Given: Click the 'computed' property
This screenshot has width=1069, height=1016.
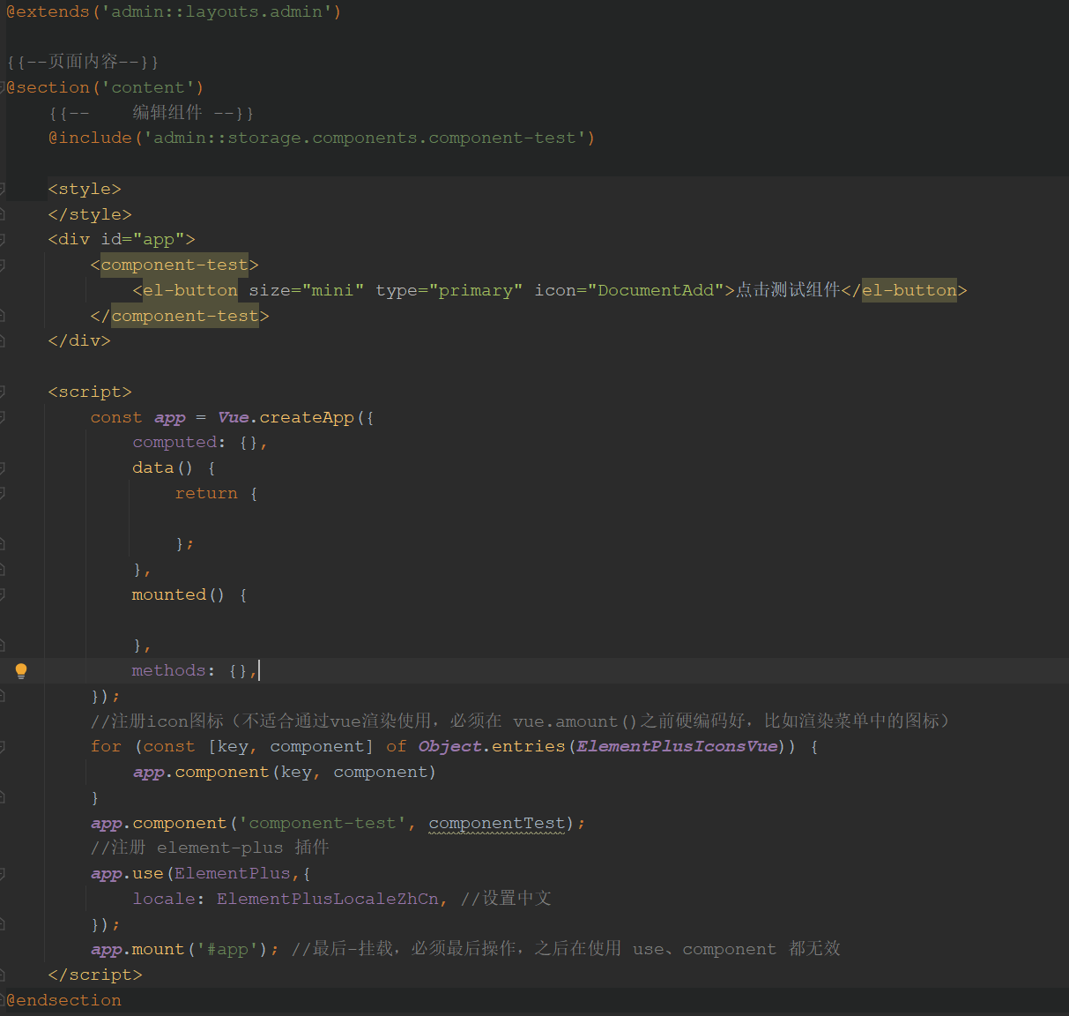Looking at the screenshot, I should coord(174,443).
